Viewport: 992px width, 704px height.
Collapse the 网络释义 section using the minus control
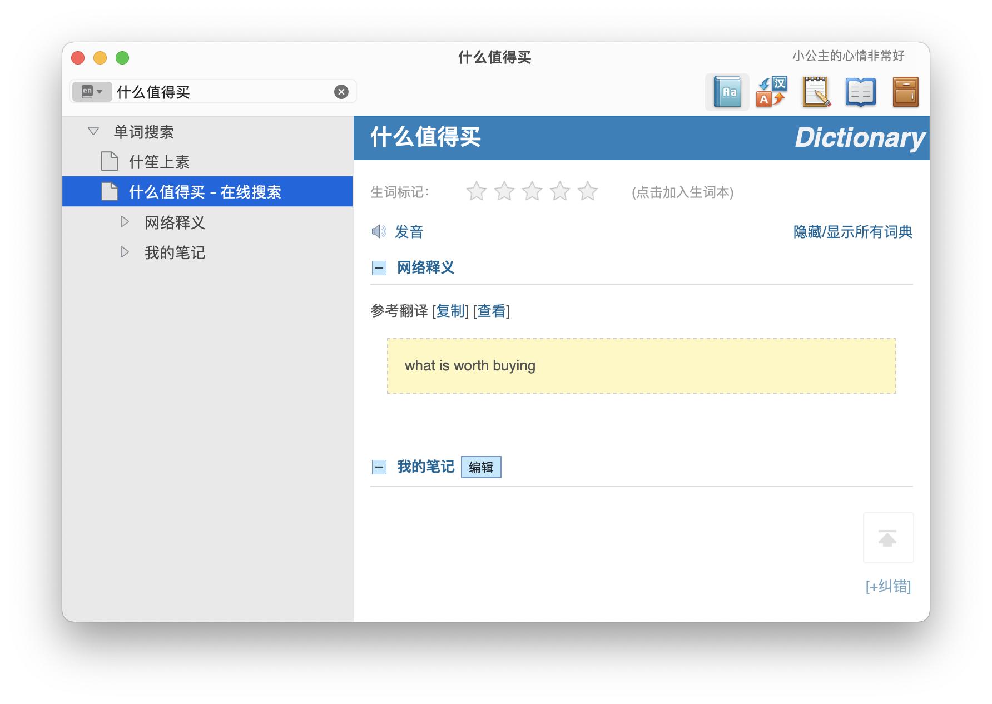[379, 267]
